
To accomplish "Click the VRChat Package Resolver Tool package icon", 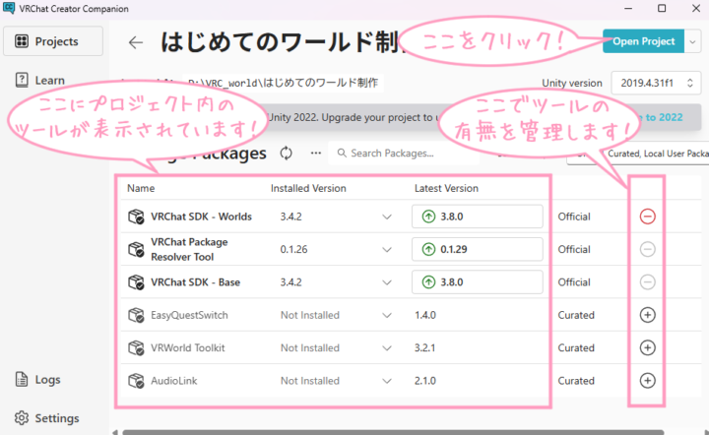I will (x=136, y=249).
